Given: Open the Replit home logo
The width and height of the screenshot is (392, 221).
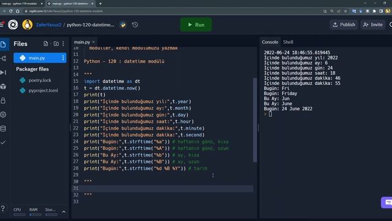Looking at the screenshot, I should [13, 25].
